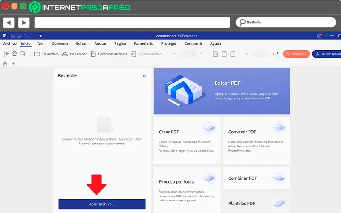The image size is (341, 213).
Task: Open the Crear PDF card
Action: (187, 140)
